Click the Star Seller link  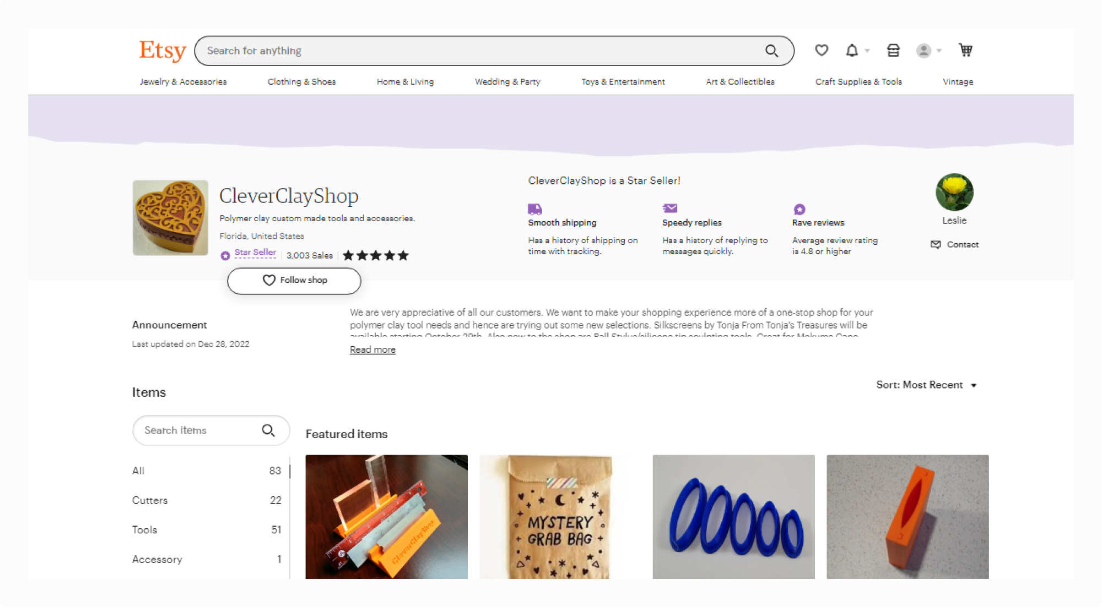[255, 252]
